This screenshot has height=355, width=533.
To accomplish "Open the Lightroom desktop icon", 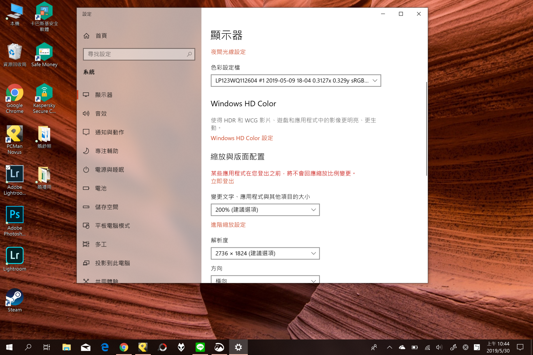I will (15, 259).
